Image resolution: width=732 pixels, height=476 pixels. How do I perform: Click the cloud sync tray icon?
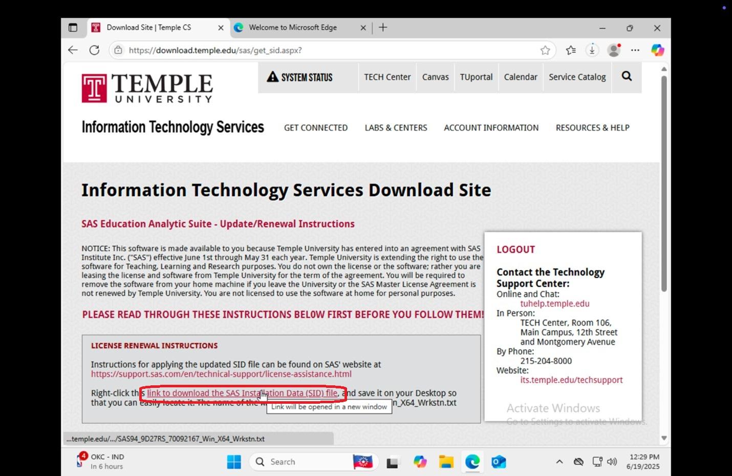578,462
